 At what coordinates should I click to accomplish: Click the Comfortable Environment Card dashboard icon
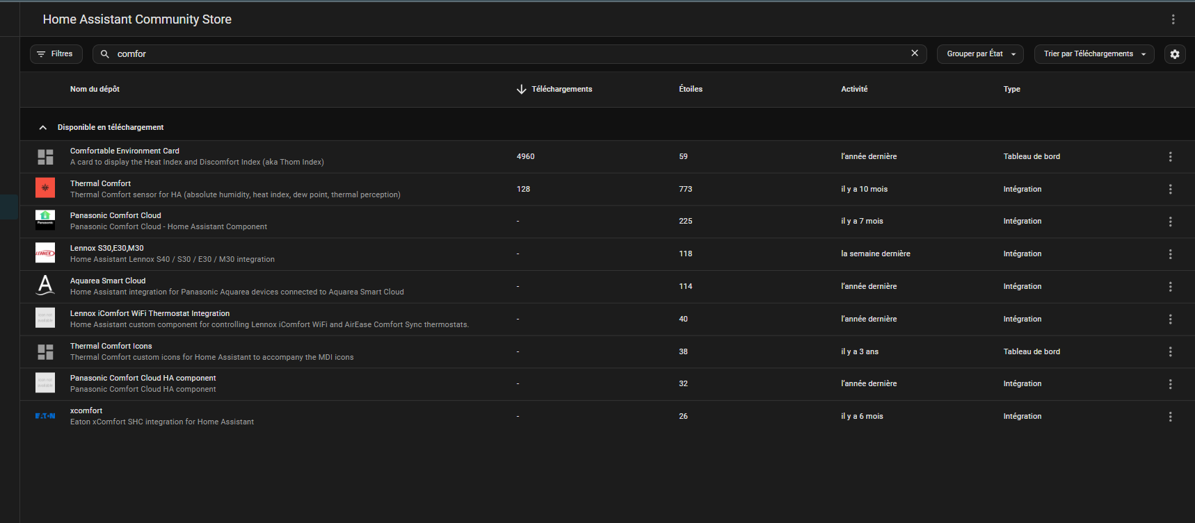(45, 157)
